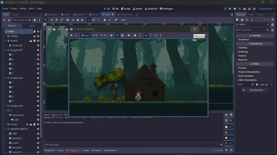Run the current scene with the clapperboard icon
Viewport: 277px width, 155px height.
point(244,9)
